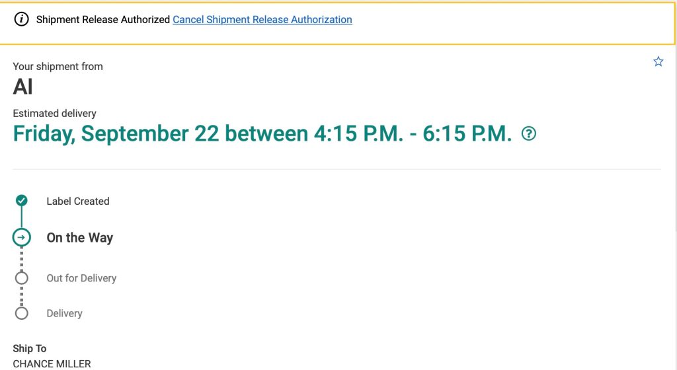Image resolution: width=677 pixels, height=370 pixels.
Task: Open the estimated delivery help question mark
Action: (529, 134)
